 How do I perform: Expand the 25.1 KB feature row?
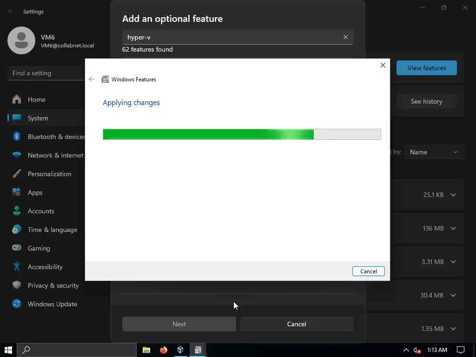point(453,195)
